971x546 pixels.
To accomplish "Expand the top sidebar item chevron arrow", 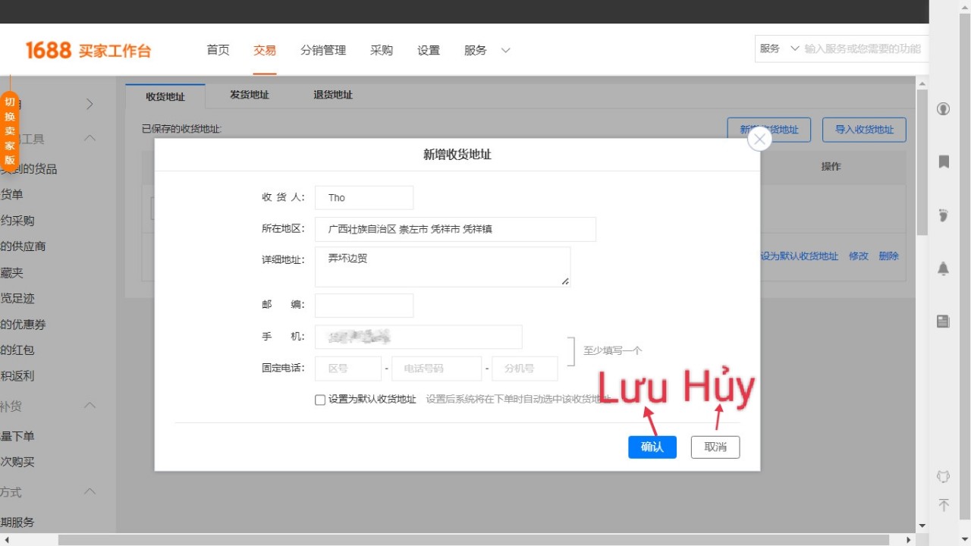I will 90,104.
